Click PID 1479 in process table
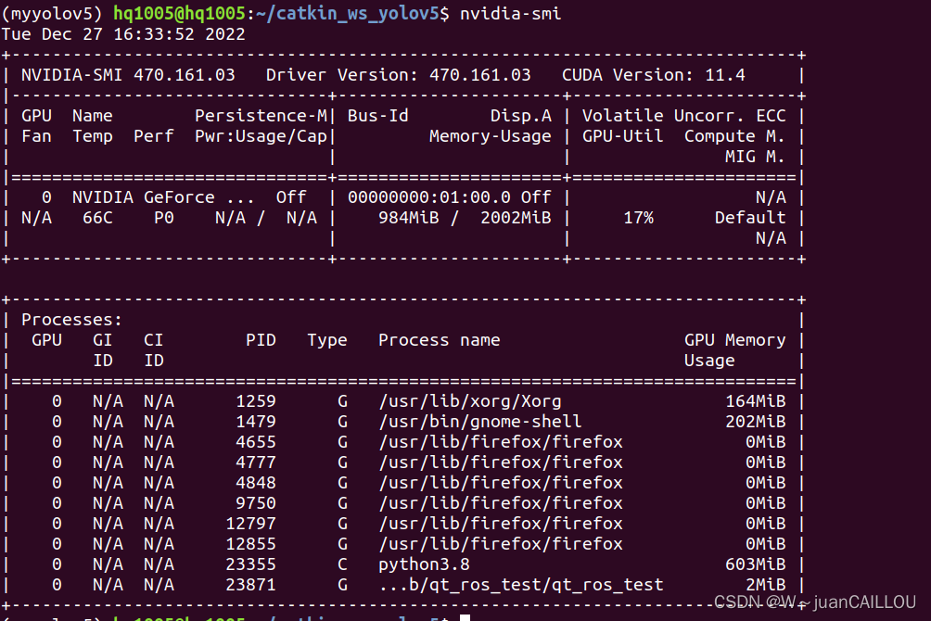 tap(256, 422)
